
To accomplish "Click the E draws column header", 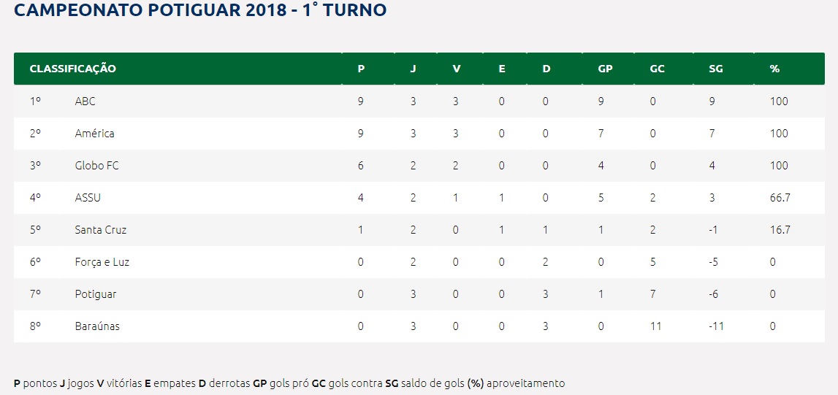I will coord(502,69).
